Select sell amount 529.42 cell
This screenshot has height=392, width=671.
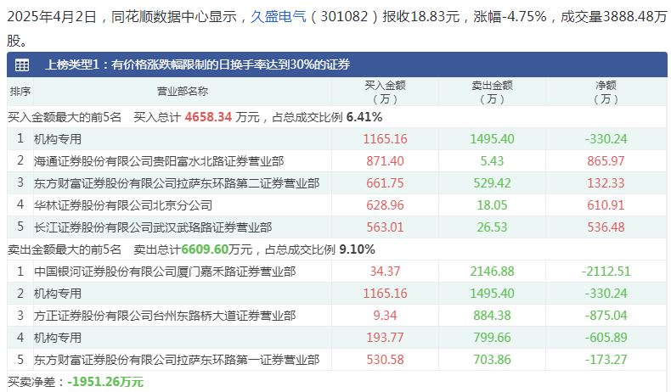492,183
